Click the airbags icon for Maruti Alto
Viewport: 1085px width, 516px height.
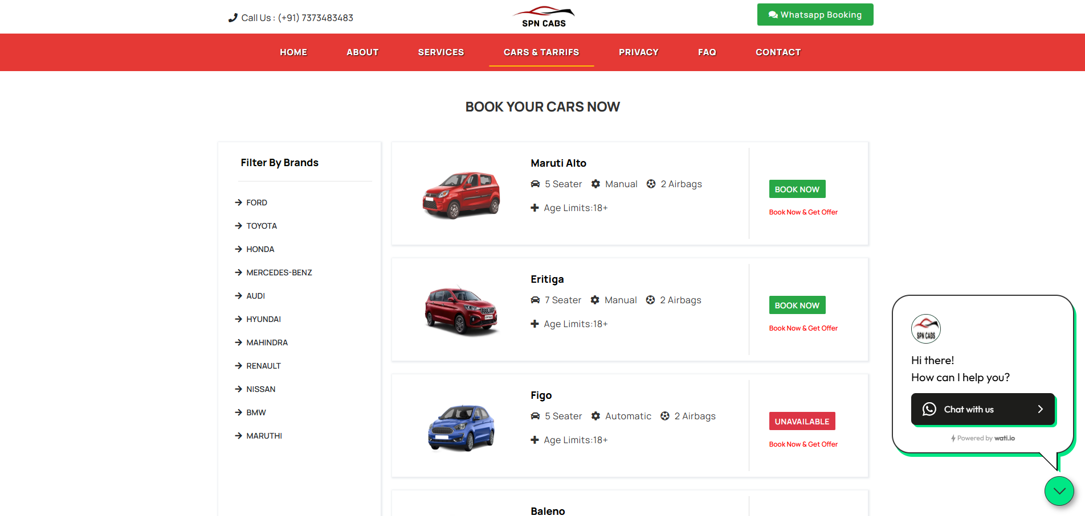tap(651, 184)
